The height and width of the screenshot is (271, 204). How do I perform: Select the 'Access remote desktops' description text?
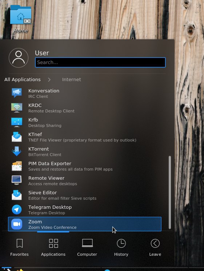click(53, 184)
